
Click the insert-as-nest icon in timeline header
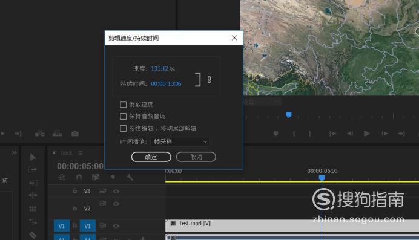(62, 177)
